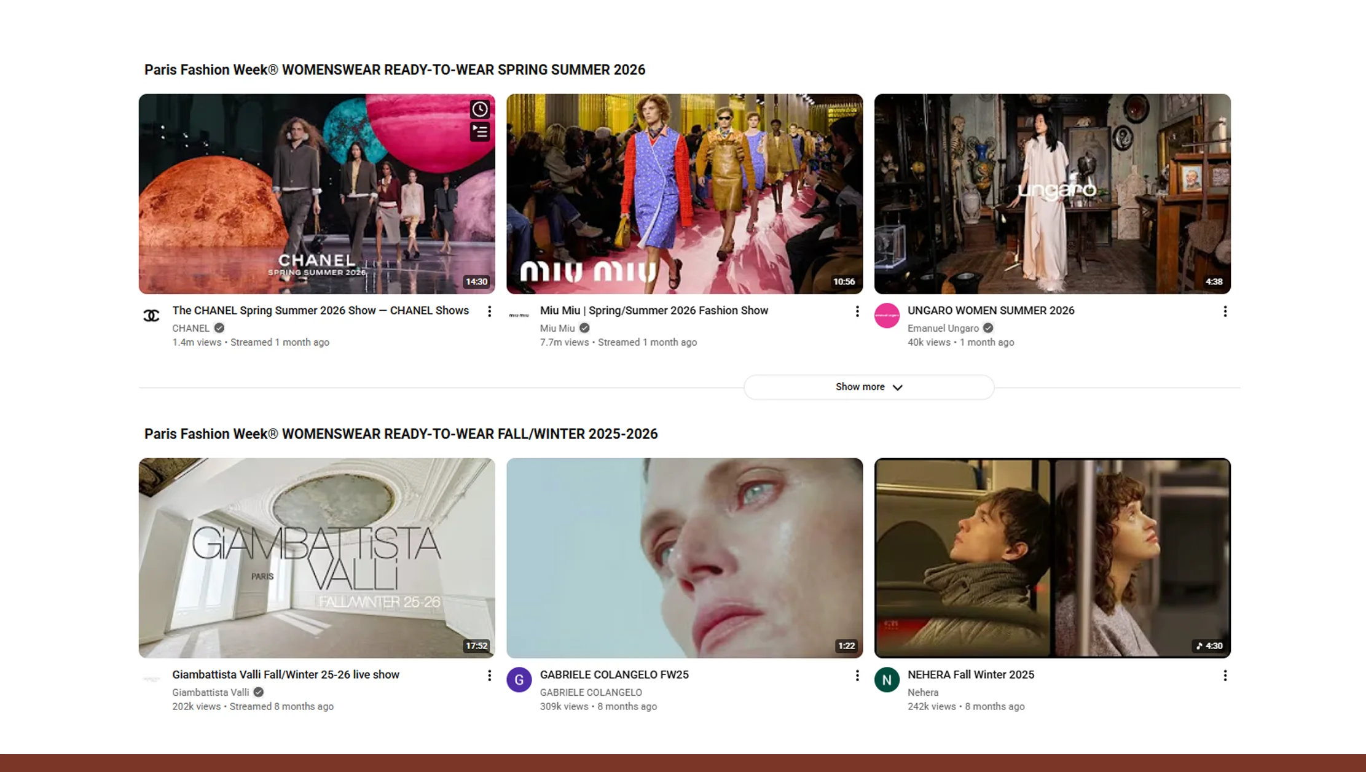Click the verified badge next to Miu Miu
Screen dimensions: 1366x772
coord(584,328)
